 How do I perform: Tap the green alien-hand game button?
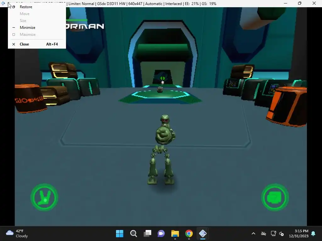44,197
